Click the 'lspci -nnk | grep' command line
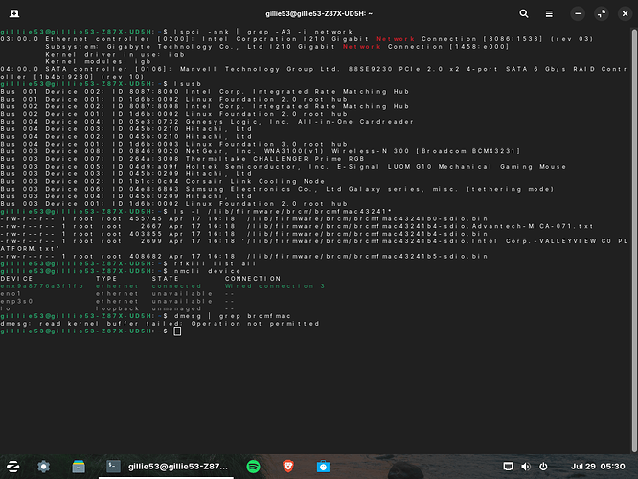The height and width of the screenshot is (479, 638). pos(176,32)
